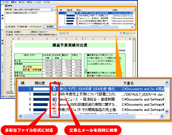Click the printer icon in viewer toolbar

[127, 33]
